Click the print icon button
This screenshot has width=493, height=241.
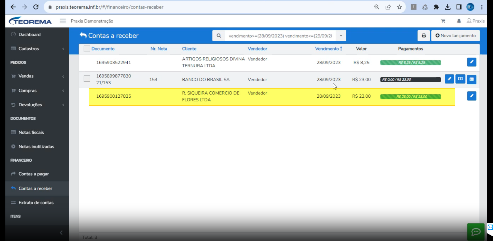click(424, 36)
